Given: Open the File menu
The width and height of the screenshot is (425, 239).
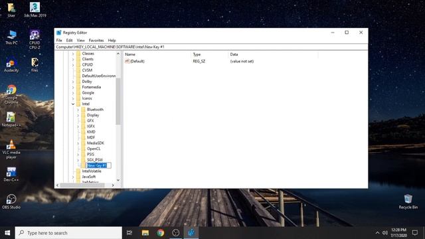Looking at the screenshot, I should pyautogui.click(x=59, y=40).
